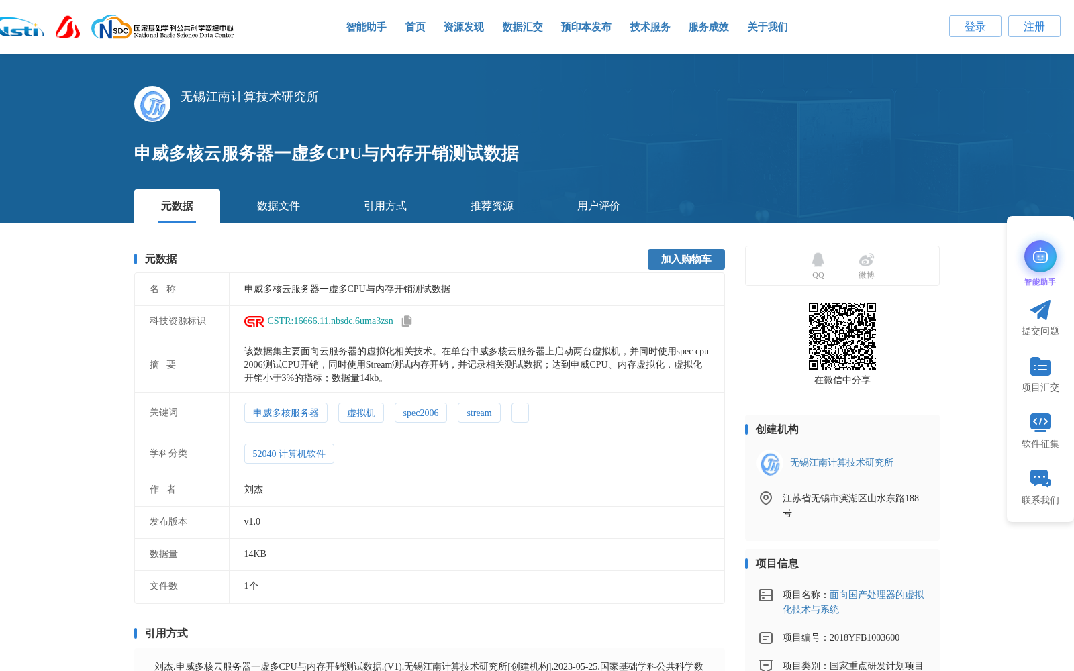Select the 元数据 tab

(177, 206)
